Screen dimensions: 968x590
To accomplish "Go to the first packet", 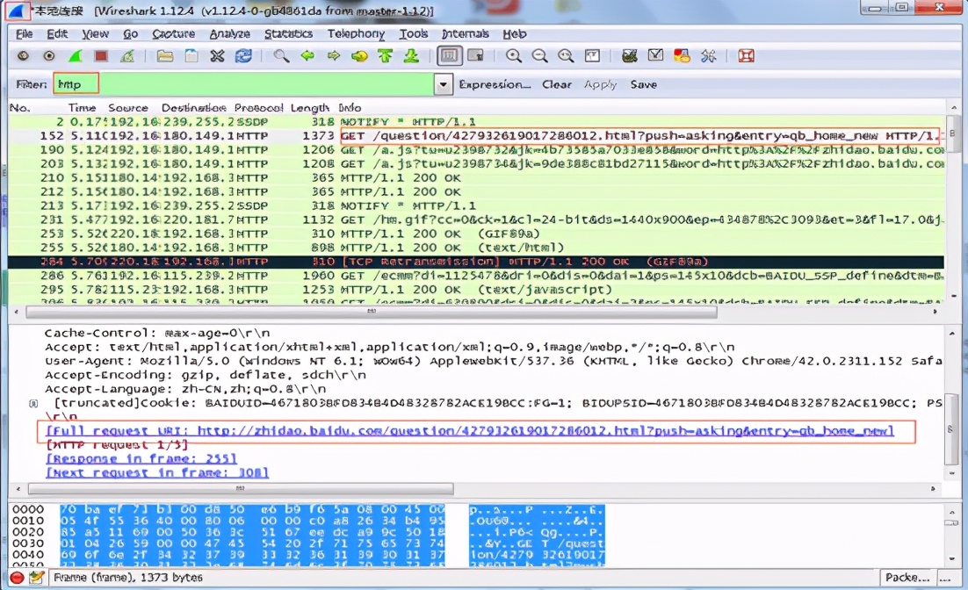I will click(386, 56).
